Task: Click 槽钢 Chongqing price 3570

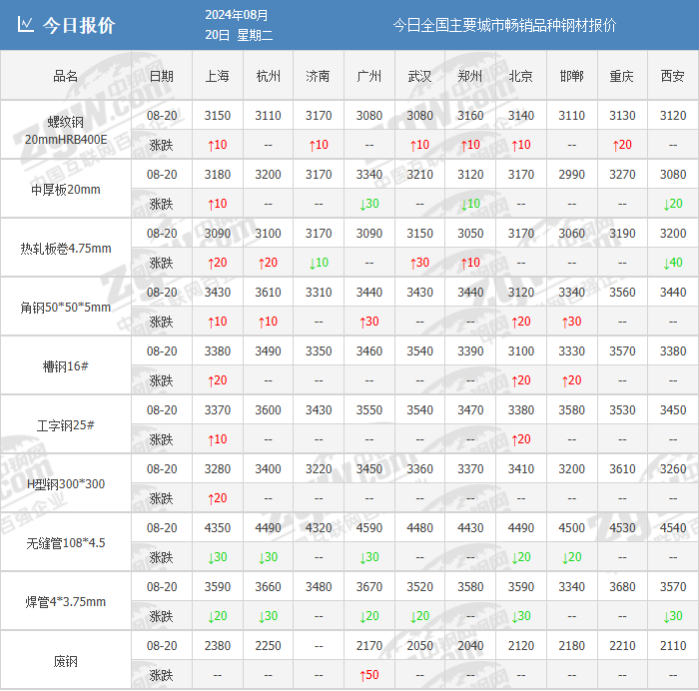Action: point(622,350)
